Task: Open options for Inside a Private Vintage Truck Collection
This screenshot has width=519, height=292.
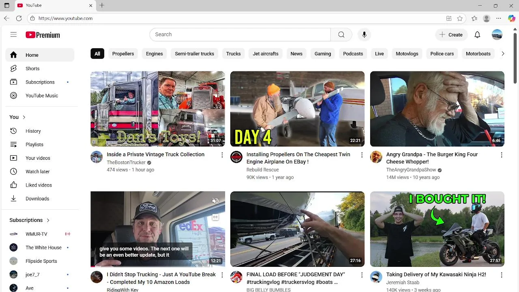Action: tap(222, 155)
